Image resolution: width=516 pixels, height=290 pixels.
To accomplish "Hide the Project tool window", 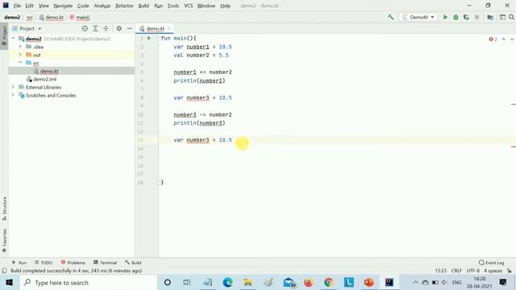I will tap(130, 29).
